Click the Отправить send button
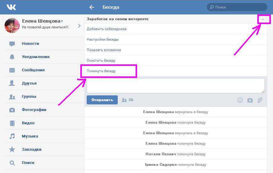This screenshot has height=173, width=273. (x=102, y=100)
